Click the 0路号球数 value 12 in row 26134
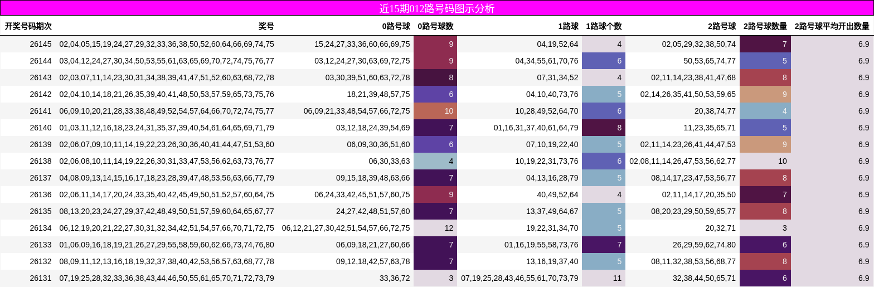 pyautogui.click(x=435, y=228)
